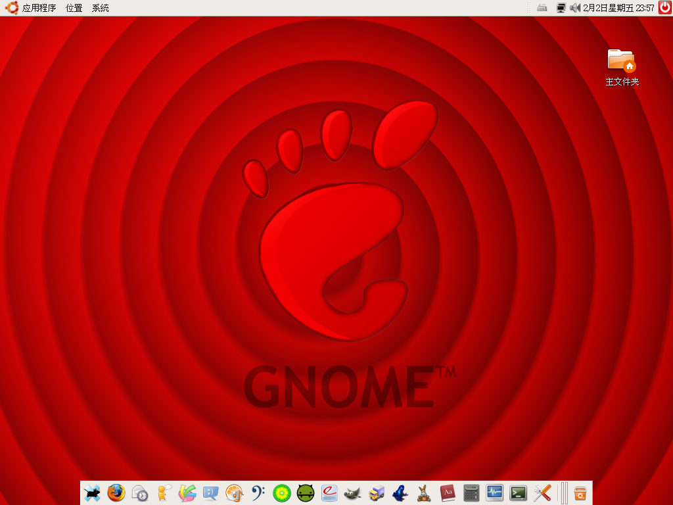The height and width of the screenshot is (505, 673).
Task: Open the Pidgin-style orange buddy chat icon
Action: pos(164,493)
